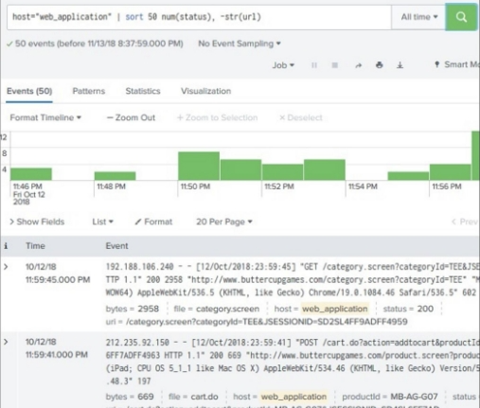The height and width of the screenshot is (408, 480).
Task: Pause the search job
Action: (x=314, y=65)
